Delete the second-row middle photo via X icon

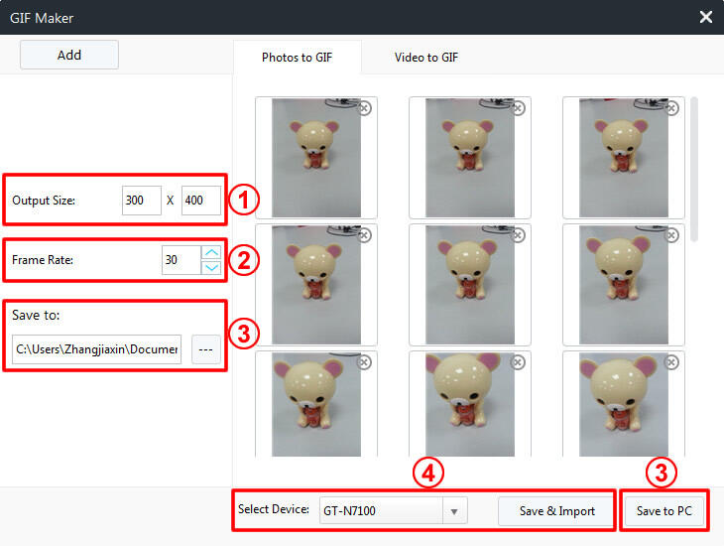[519, 235]
